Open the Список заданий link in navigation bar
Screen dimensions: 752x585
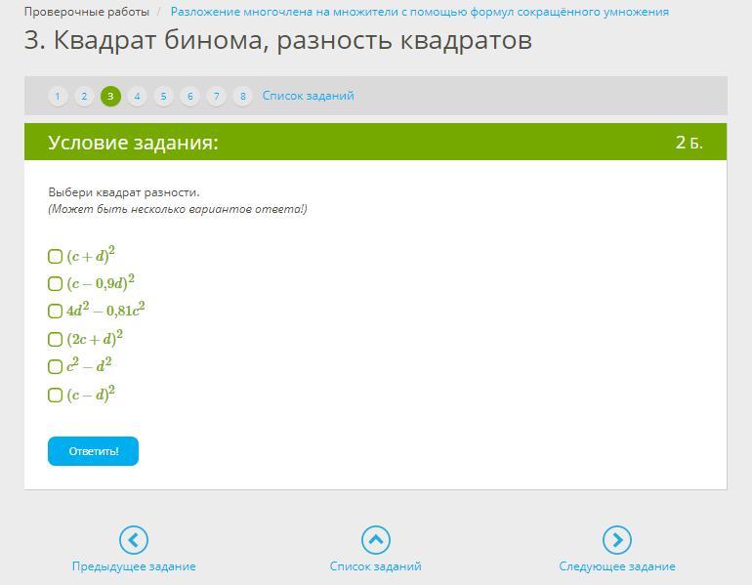[308, 96]
